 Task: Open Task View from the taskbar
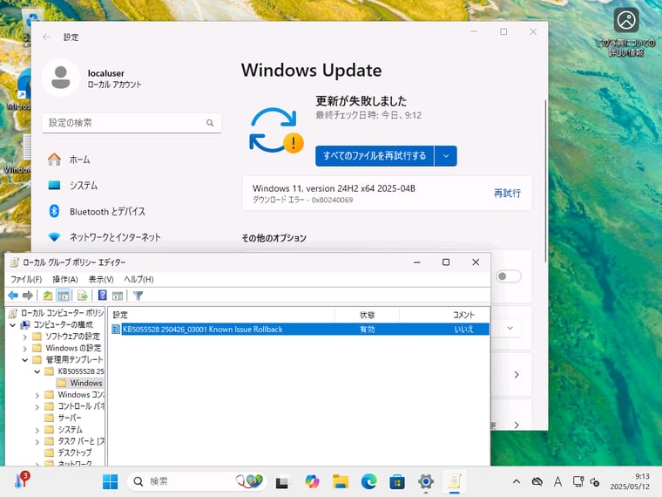pos(281,482)
